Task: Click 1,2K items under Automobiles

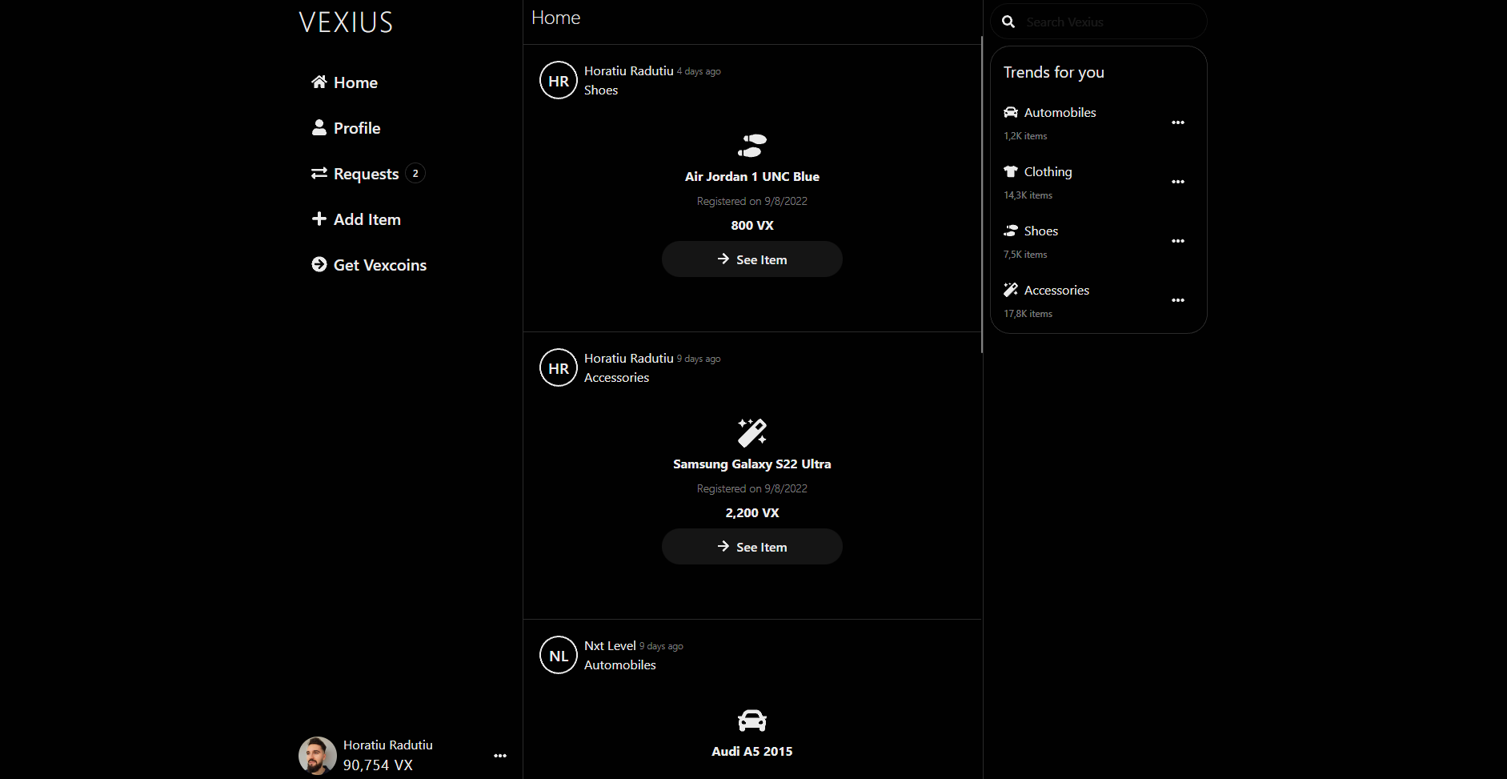Action: (x=1025, y=136)
